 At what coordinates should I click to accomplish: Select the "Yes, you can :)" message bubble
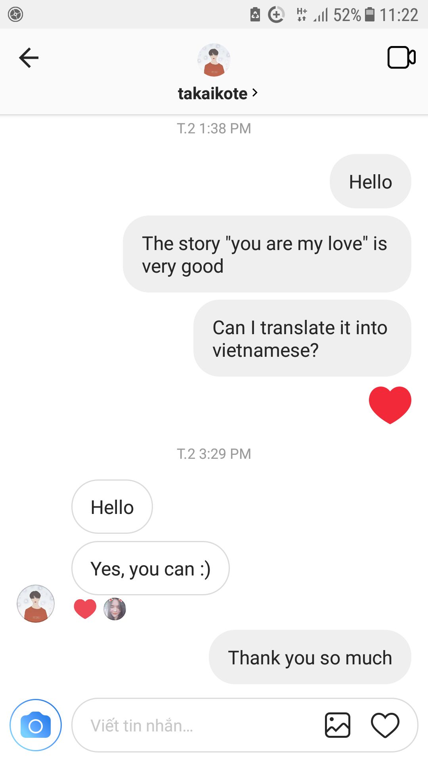click(x=151, y=568)
